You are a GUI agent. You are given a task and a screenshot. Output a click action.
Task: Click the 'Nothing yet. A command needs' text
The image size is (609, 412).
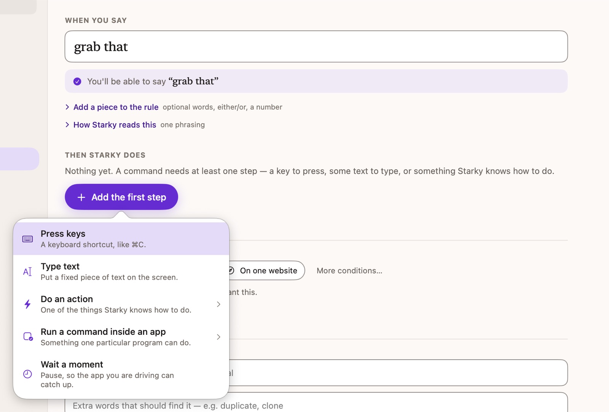(x=309, y=171)
